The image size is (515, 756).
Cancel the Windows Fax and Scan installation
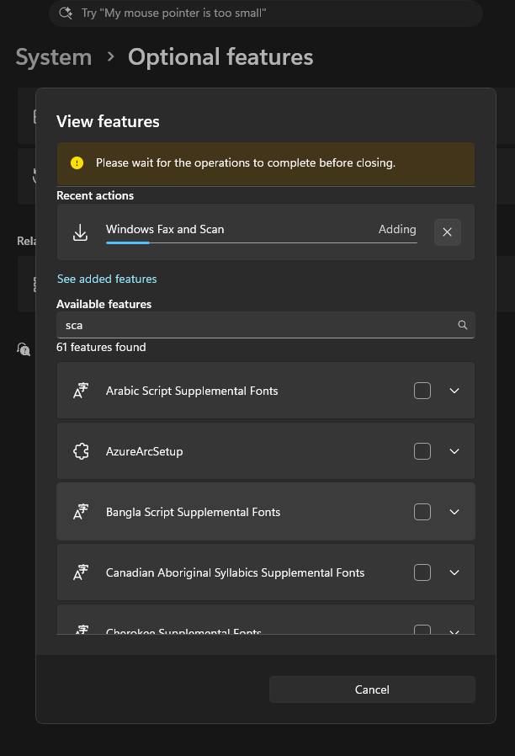(x=447, y=232)
